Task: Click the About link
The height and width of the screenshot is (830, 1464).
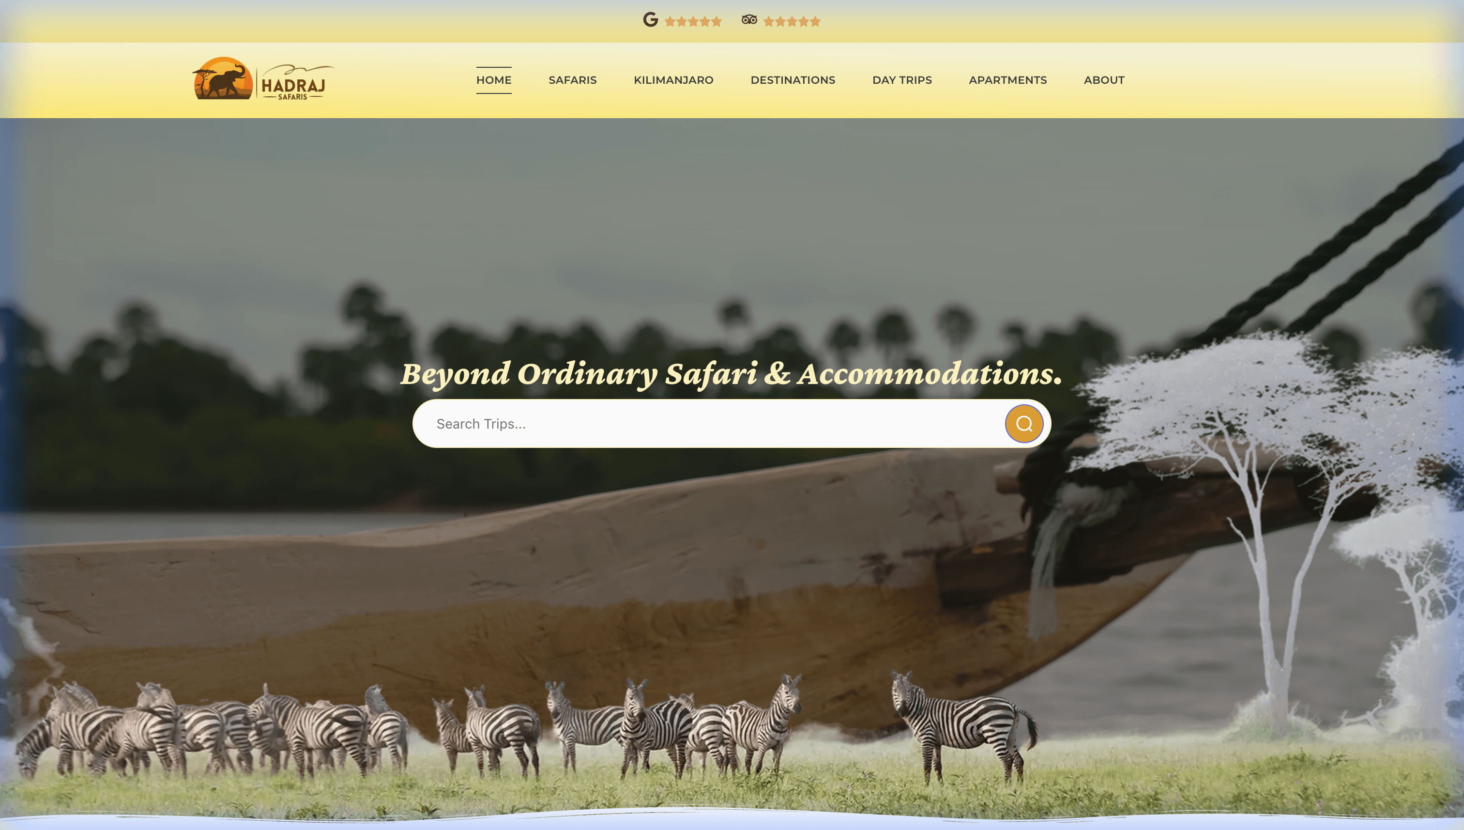Action: [x=1104, y=80]
